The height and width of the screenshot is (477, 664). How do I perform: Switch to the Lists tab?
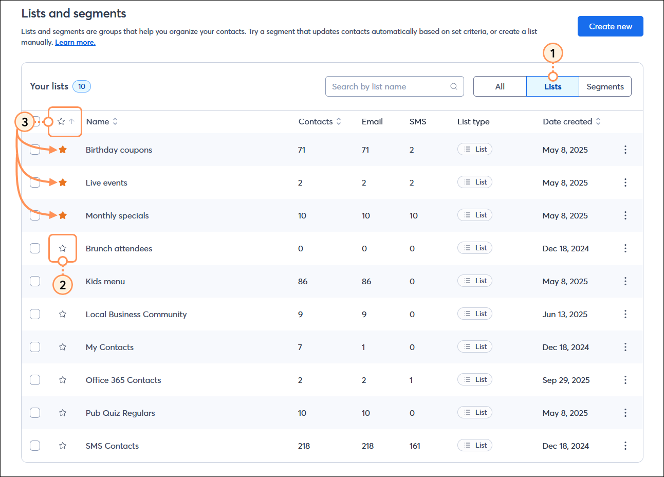point(552,86)
